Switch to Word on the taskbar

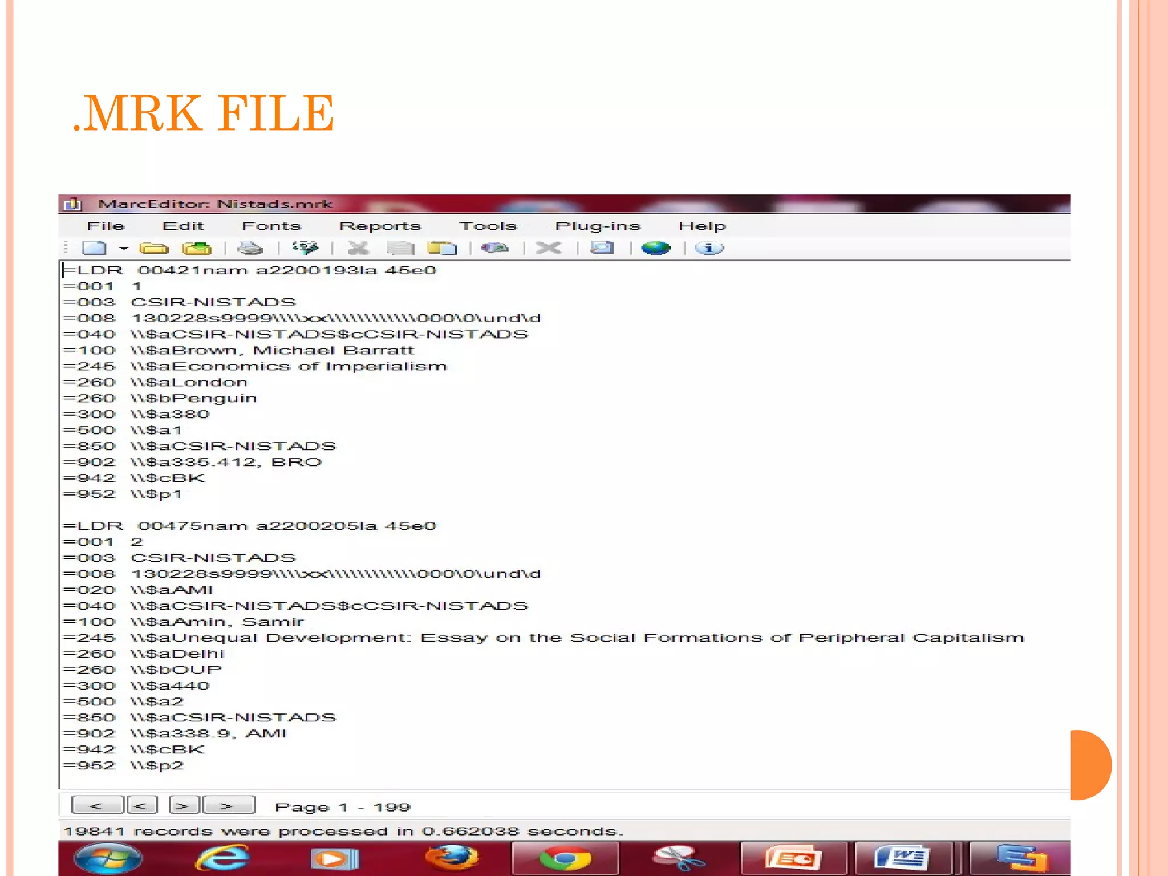pos(903,859)
